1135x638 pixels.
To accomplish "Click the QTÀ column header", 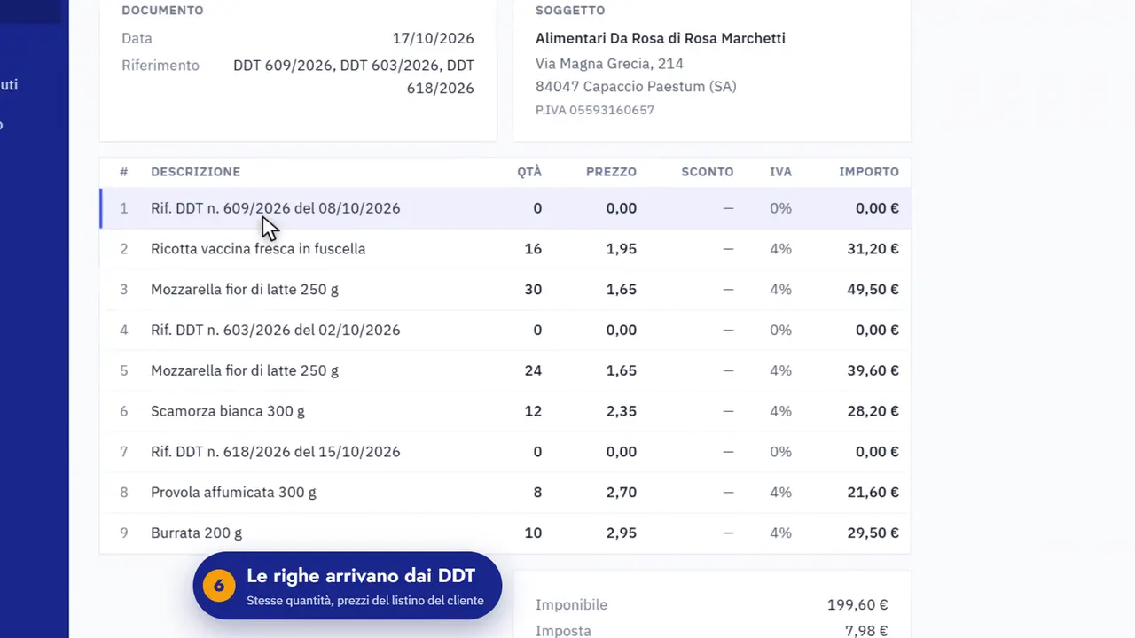I will point(529,172).
